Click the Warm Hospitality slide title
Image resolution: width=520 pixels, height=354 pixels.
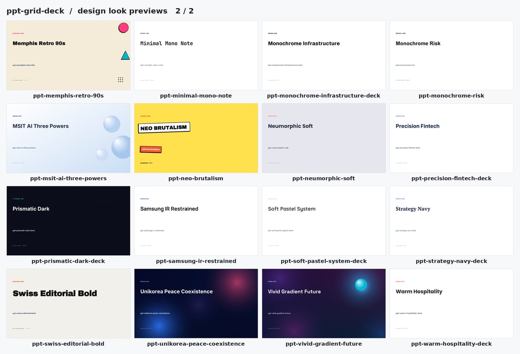pyautogui.click(x=419, y=292)
